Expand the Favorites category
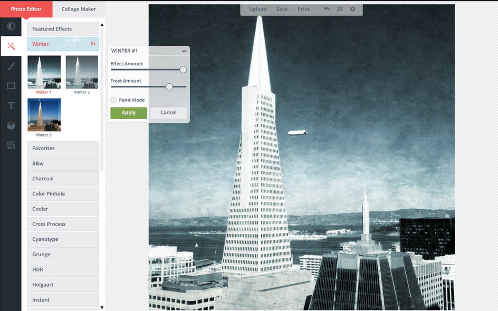 point(63,148)
